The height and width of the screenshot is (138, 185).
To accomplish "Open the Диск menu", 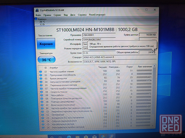I will pos(73,15).
